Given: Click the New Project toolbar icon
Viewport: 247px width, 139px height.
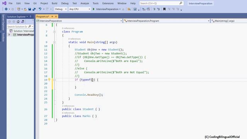Looking at the screenshot, I should point(19,9).
